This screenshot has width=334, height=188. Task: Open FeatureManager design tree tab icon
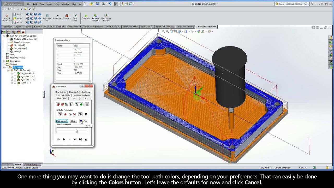coord(4,32)
